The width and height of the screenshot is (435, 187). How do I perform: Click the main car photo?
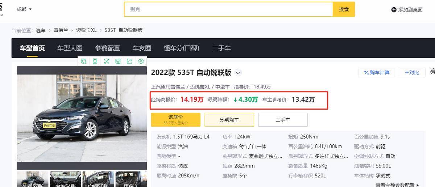click(x=82, y=118)
